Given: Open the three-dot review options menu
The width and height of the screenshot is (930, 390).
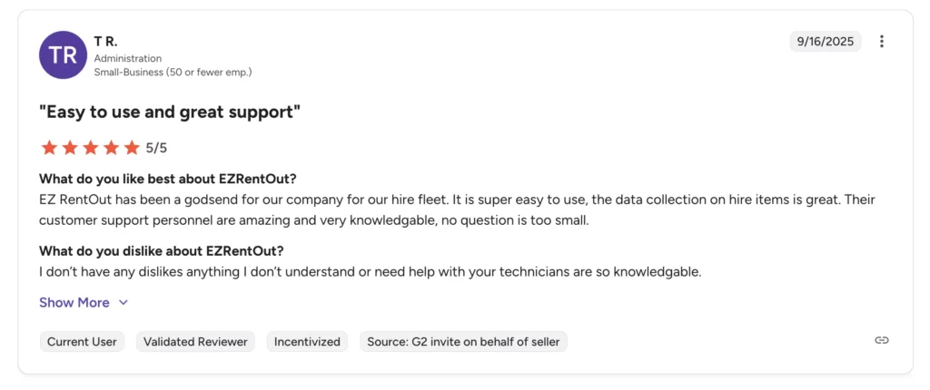Looking at the screenshot, I should point(882,42).
